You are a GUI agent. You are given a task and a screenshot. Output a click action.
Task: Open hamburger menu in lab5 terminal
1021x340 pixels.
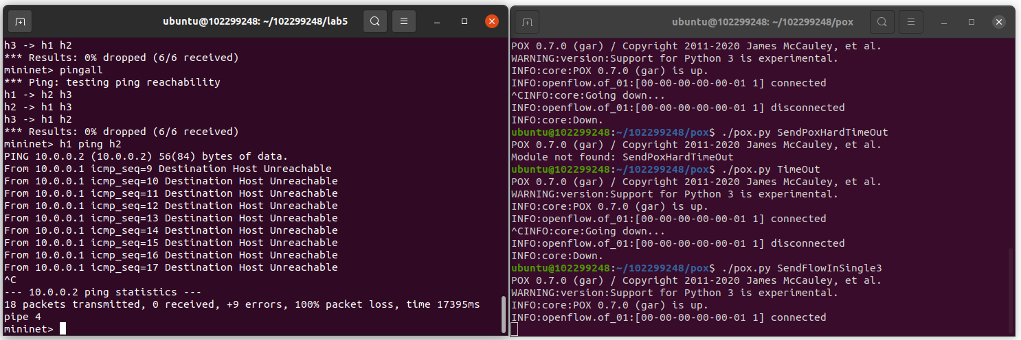coord(404,22)
